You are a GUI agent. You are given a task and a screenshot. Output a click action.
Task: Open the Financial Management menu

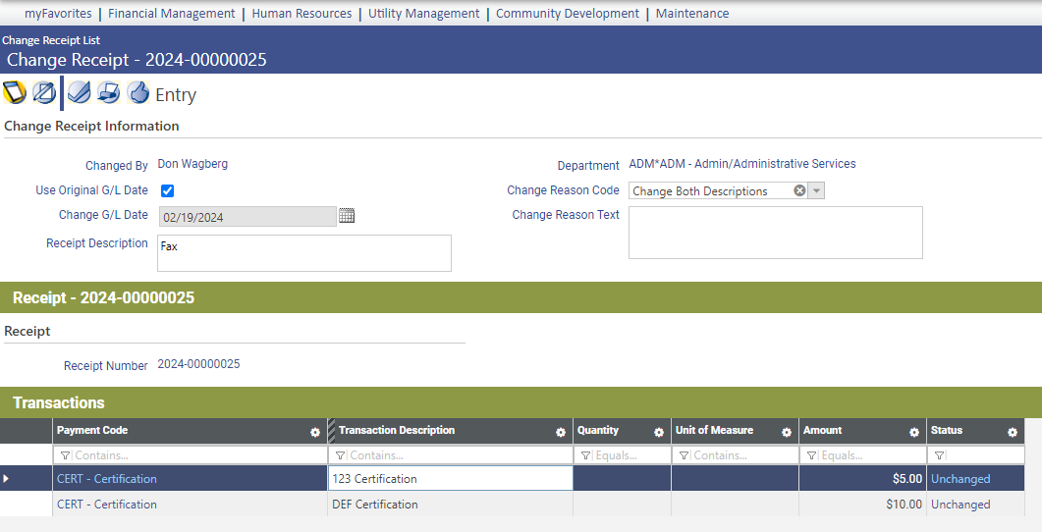172,14
